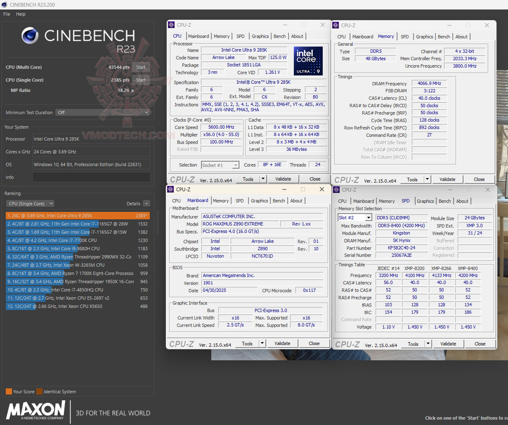Switch to Bench tab in CPU window
Image resolution: width=508 pixels, height=425 pixels.
(279, 36)
